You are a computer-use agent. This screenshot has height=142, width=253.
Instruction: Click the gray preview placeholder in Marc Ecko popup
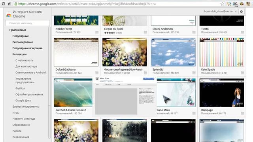pos(116,101)
